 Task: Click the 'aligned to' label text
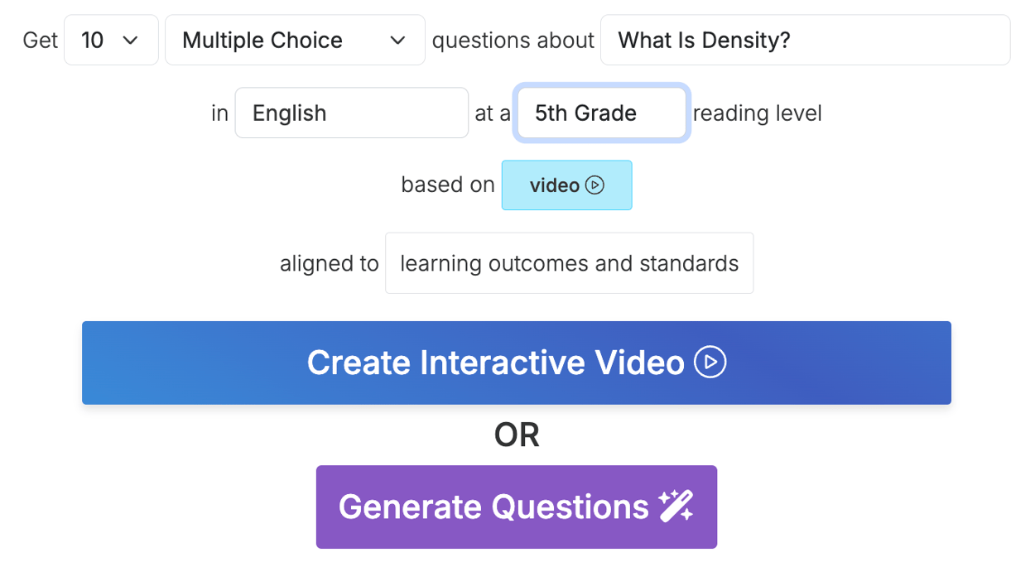pyautogui.click(x=329, y=263)
